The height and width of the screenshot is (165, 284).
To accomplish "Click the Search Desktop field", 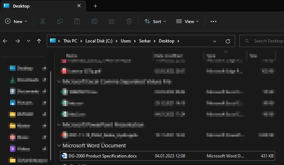I will (x=262, y=41).
